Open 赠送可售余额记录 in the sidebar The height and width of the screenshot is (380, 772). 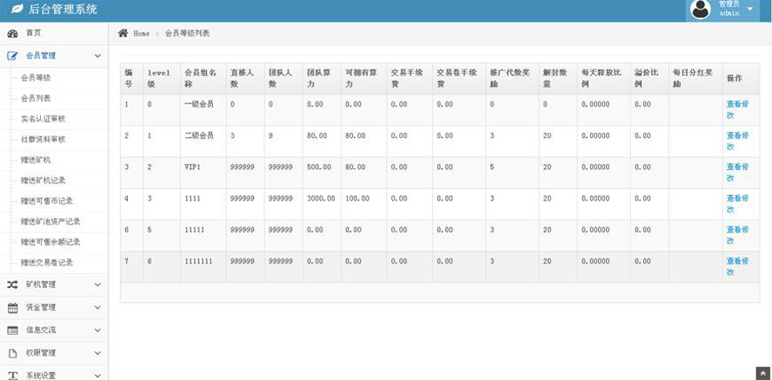pyautogui.click(x=50, y=242)
